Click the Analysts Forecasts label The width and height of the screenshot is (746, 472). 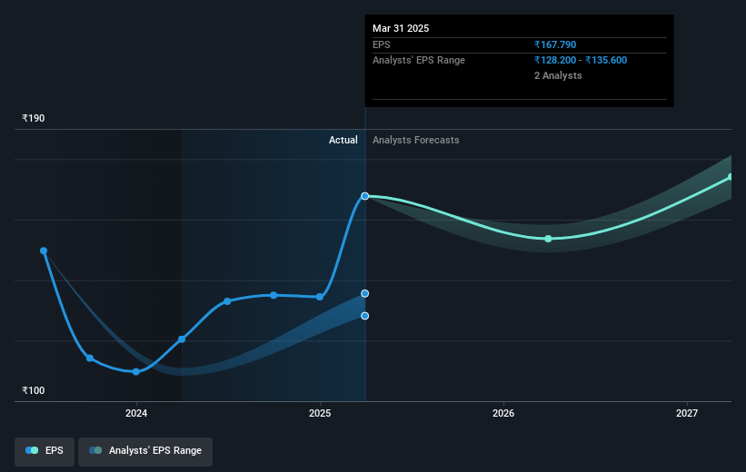[x=416, y=140]
